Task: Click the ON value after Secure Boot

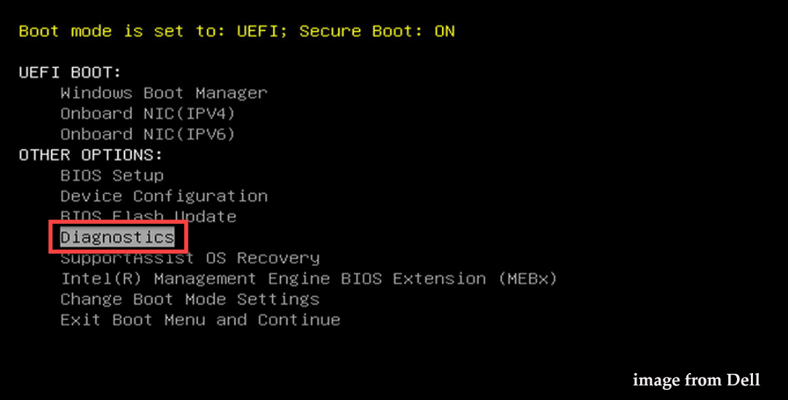Action: 444,31
